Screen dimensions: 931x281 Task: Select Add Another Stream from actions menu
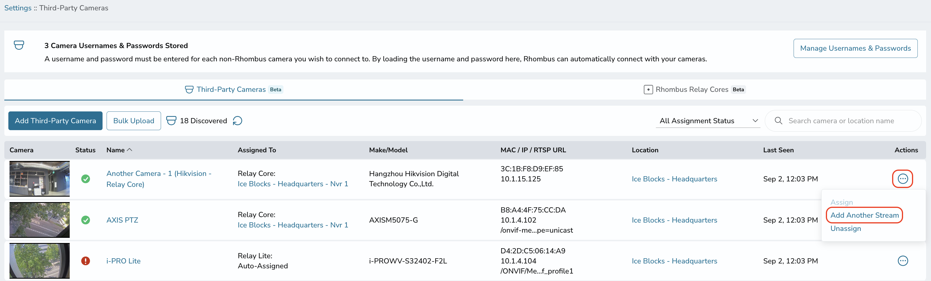point(864,215)
